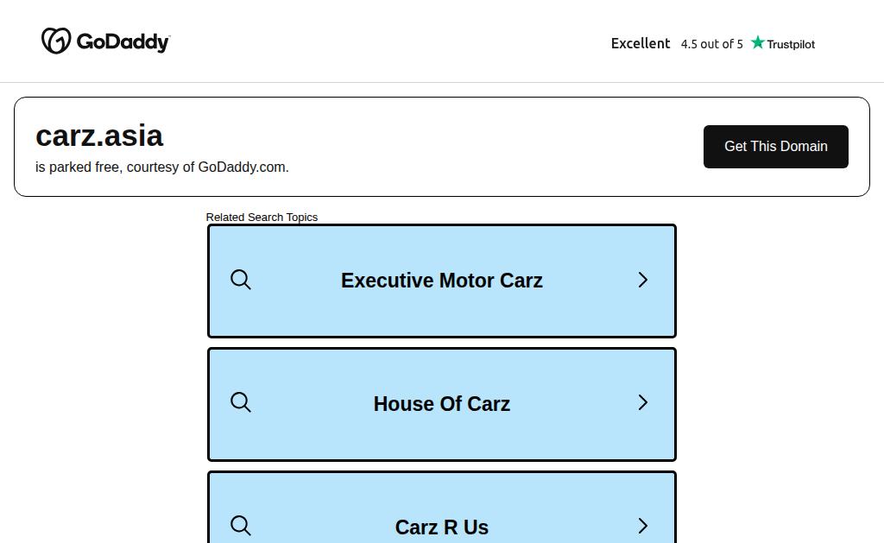Click the magnifier icon beside House Of Carz
The height and width of the screenshot is (543, 884).
coord(241,402)
